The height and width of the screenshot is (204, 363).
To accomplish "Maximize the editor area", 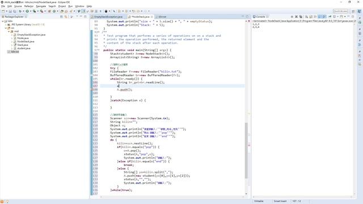I will (x=247, y=16).
